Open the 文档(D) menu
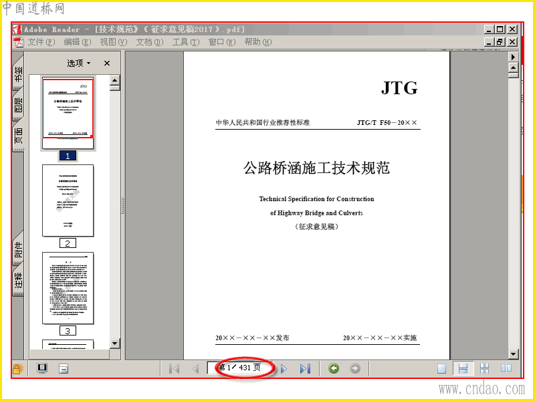Screen dimensions: 535x401 point(150,42)
